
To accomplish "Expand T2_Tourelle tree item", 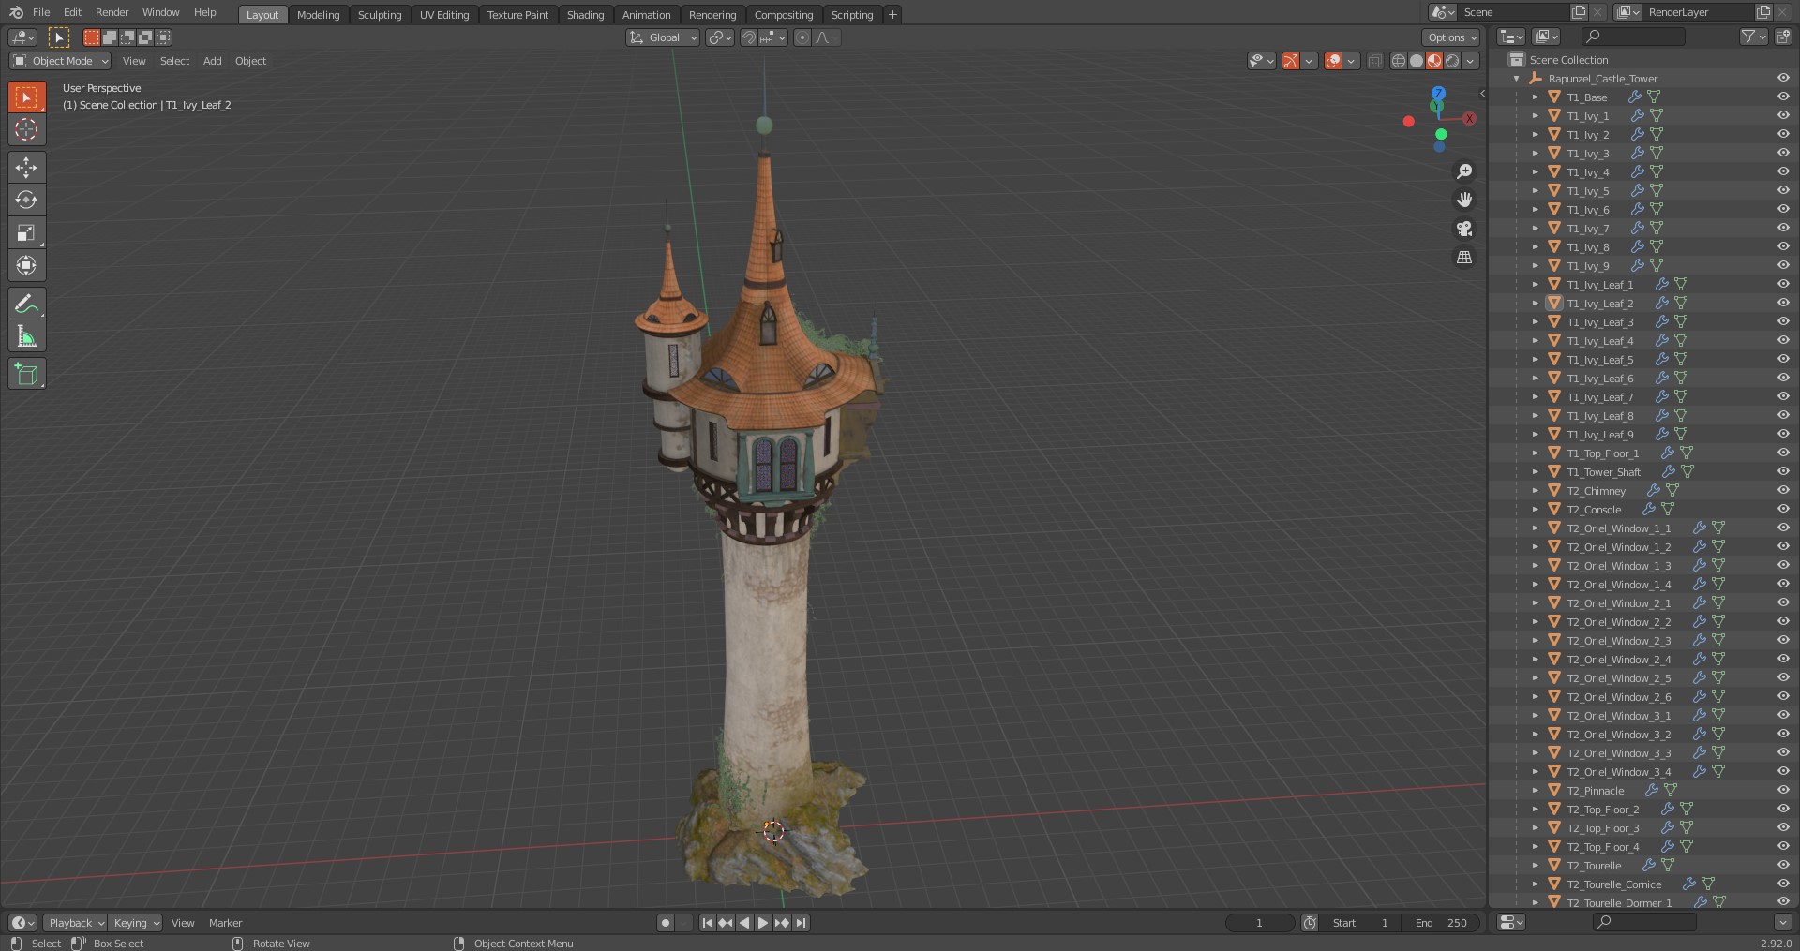I will 1535,866.
